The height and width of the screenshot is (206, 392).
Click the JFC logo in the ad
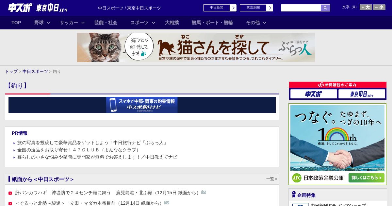tap(297, 178)
